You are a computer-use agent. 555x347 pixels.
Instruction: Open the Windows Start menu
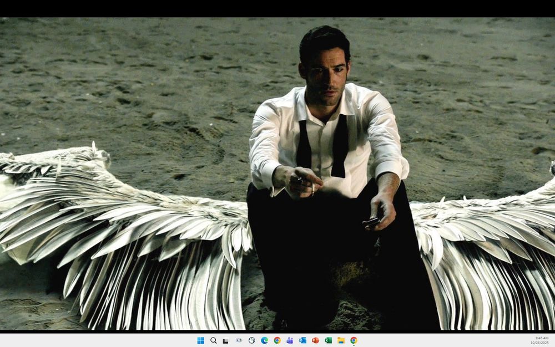click(x=201, y=340)
